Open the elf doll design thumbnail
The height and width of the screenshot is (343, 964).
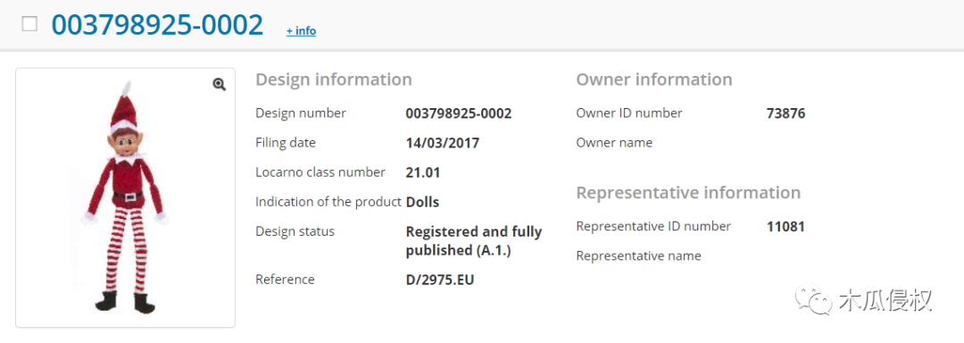126,197
